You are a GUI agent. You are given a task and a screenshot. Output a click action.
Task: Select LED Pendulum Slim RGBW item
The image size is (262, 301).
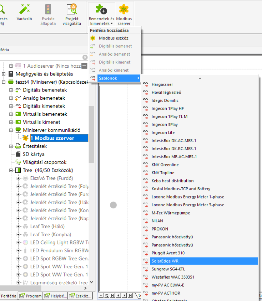pos(59,250)
